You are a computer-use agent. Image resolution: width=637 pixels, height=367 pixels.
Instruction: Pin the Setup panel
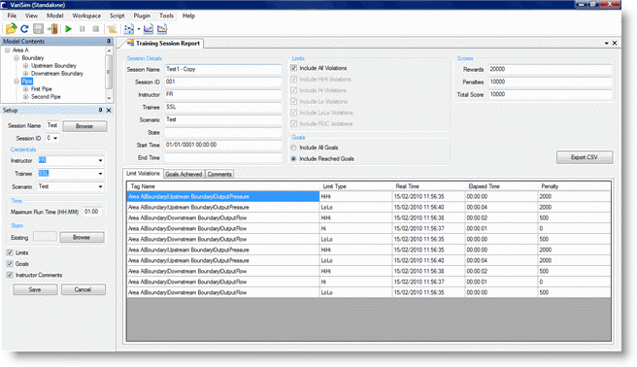(x=100, y=110)
